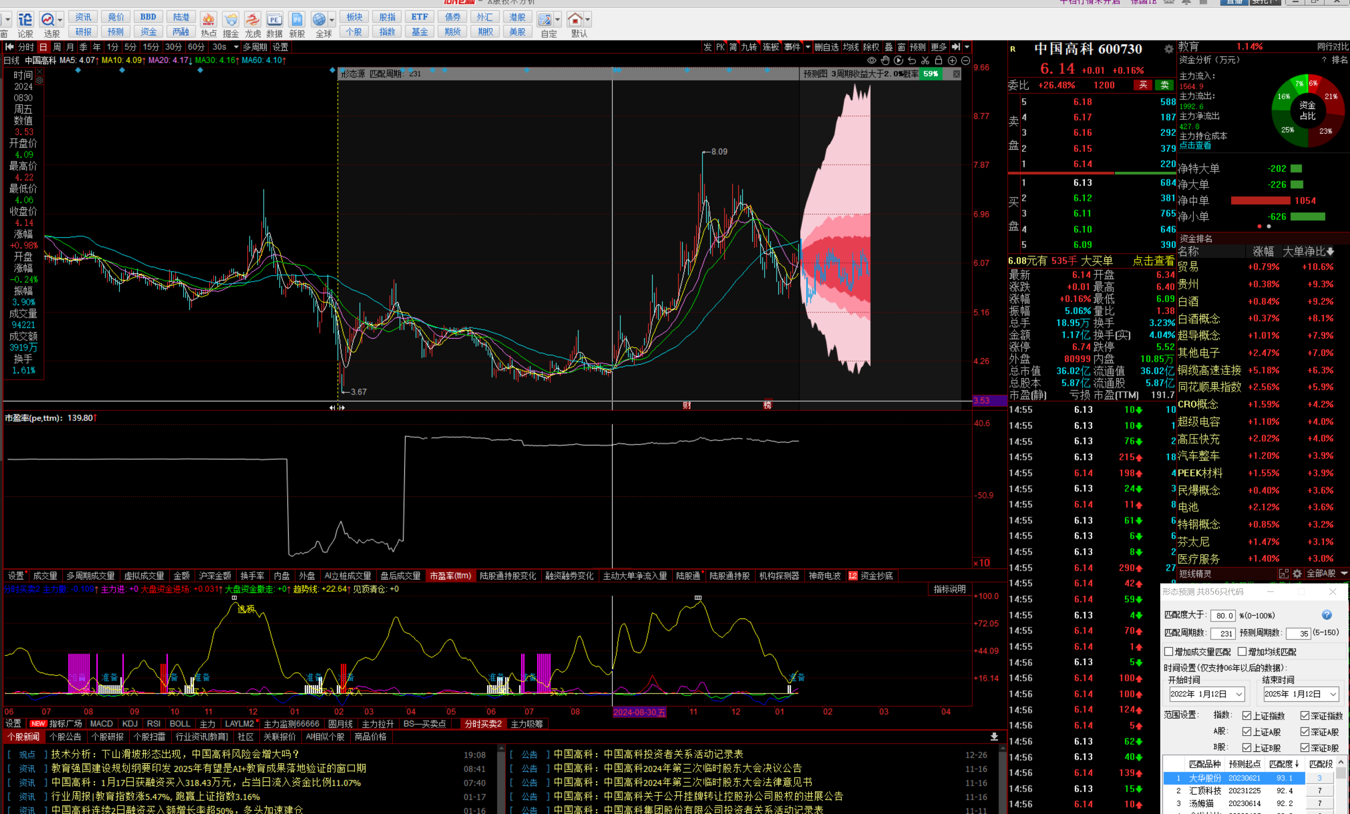
Task: Click the blue help question mark icon
Action: pyautogui.click(x=1326, y=615)
